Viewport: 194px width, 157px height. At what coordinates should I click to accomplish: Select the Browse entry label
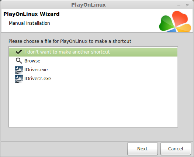point(32,61)
